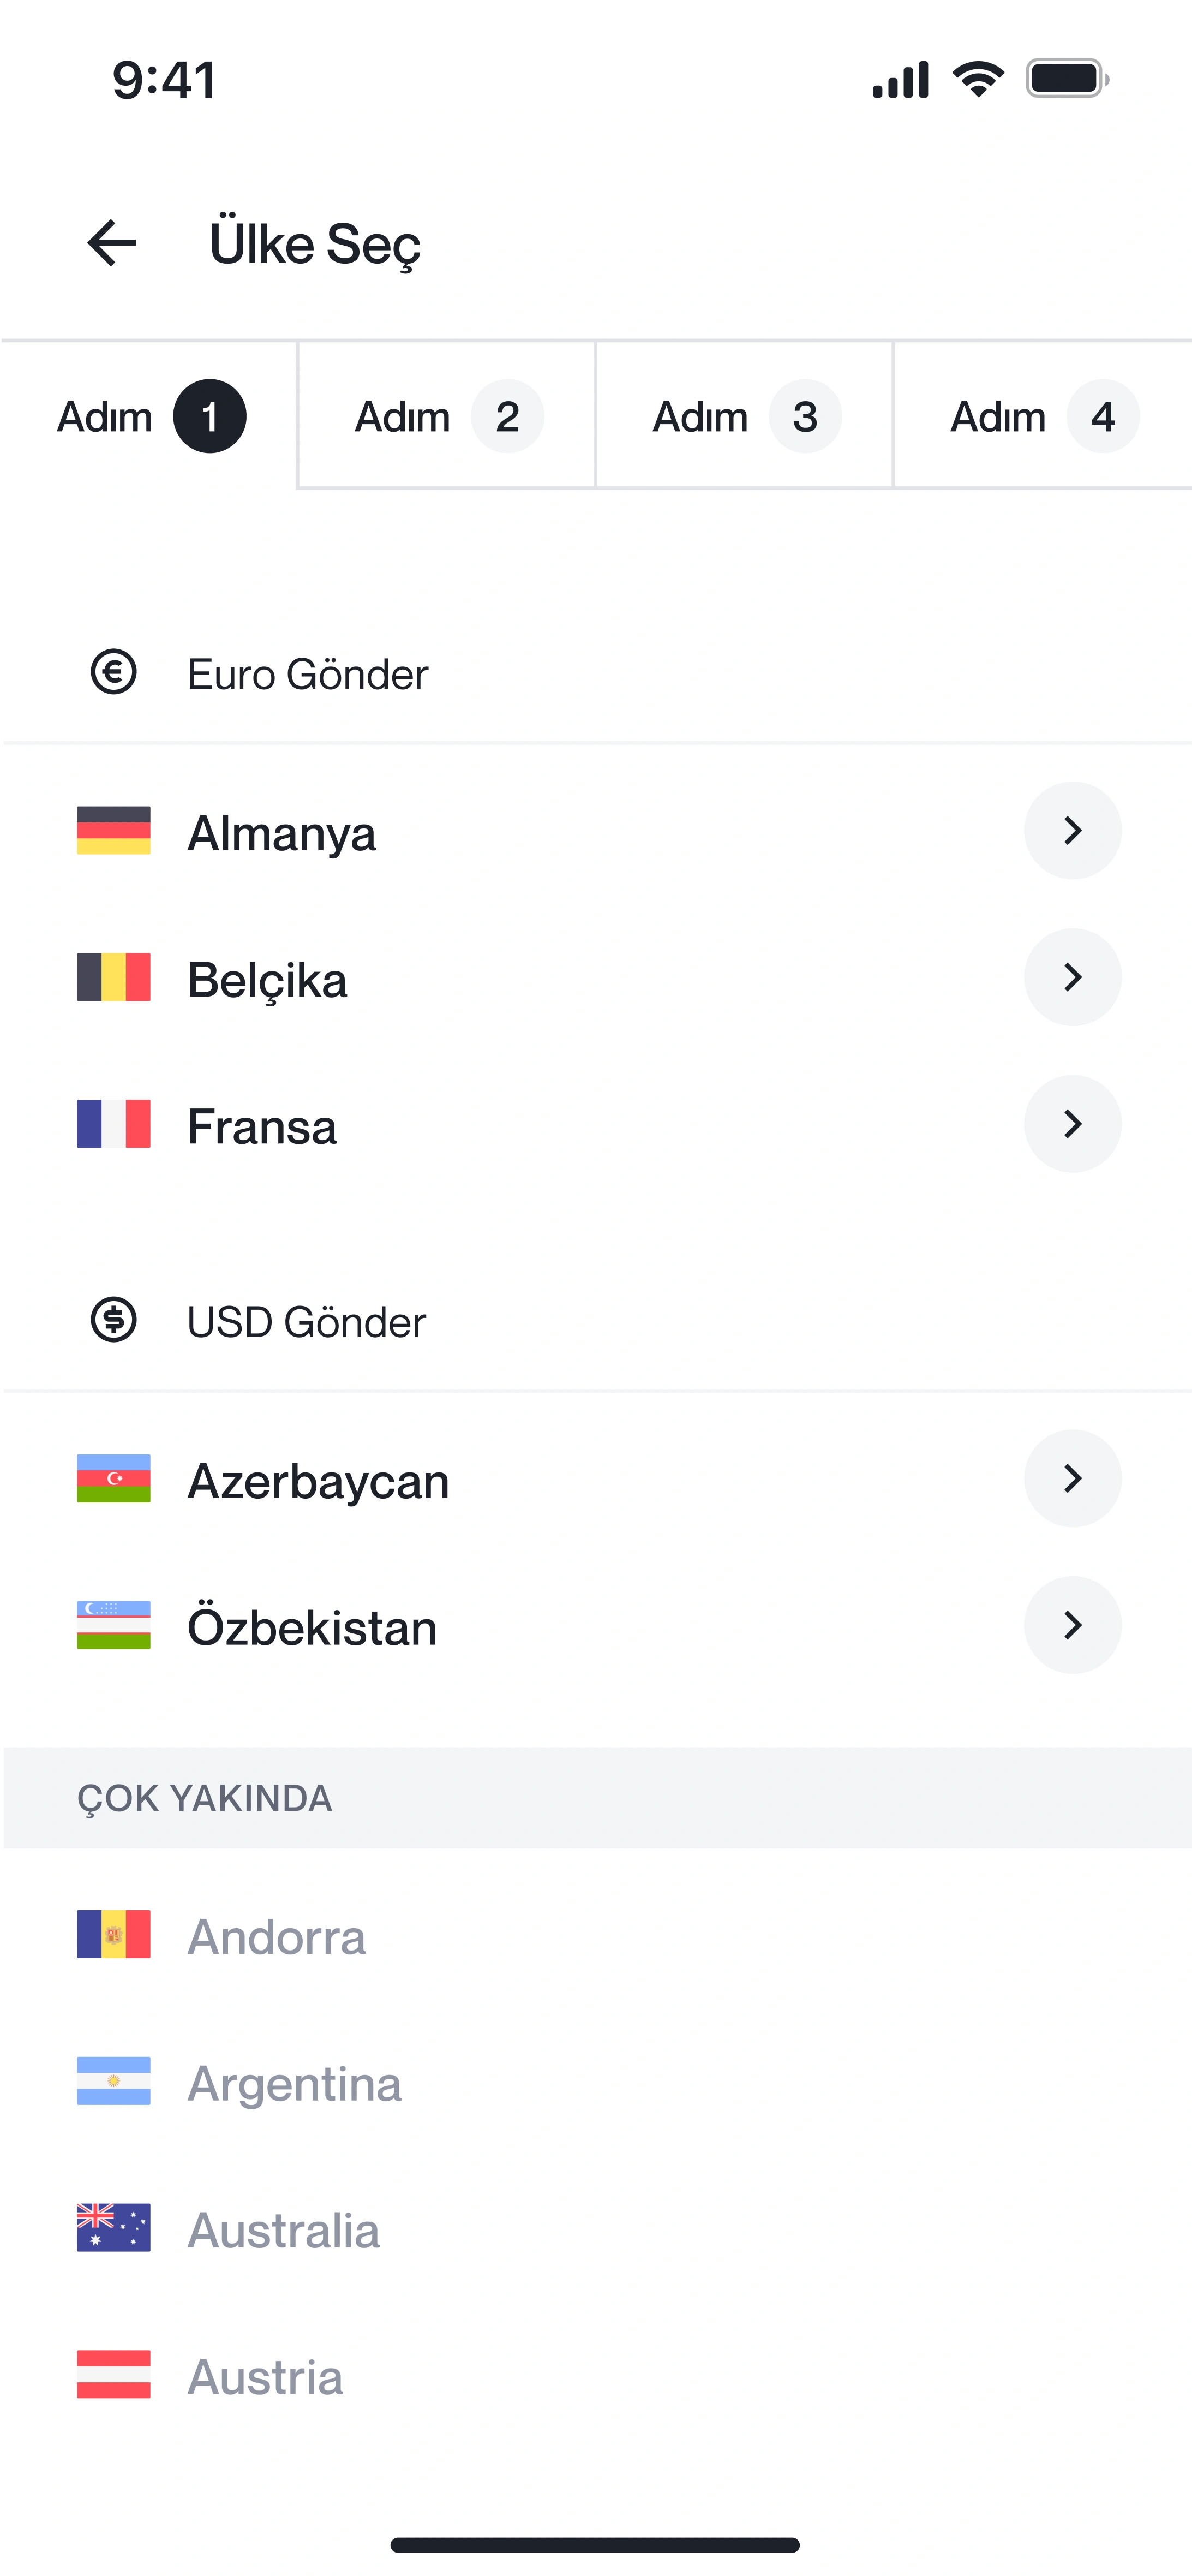The height and width of the screenshot is (2576, 1192).
Task: Select the Adım 1 tab
Action: tap(150, 416)
